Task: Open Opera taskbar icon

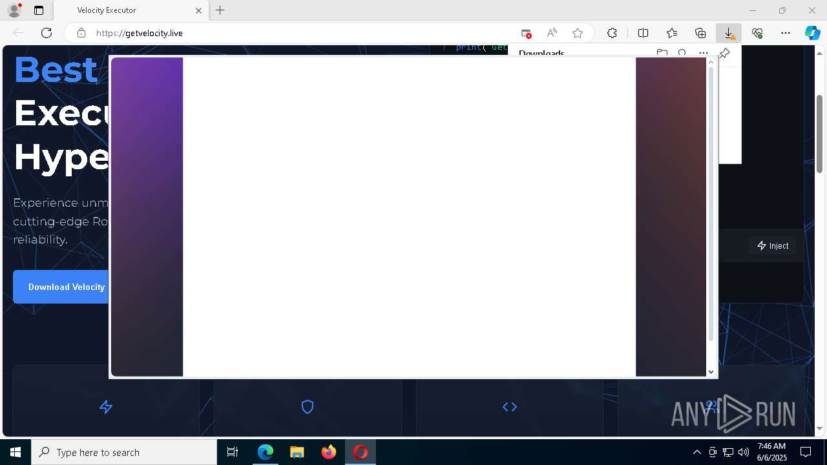Action: [361, 452]
